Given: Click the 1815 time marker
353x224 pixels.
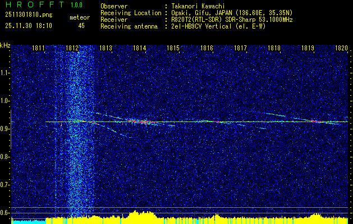Looking at the screenshot, I should (173, 48).
